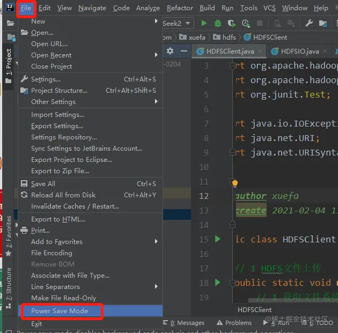Select Print... entry
Viewport: 338px width, 333px height.
point(91,231)
